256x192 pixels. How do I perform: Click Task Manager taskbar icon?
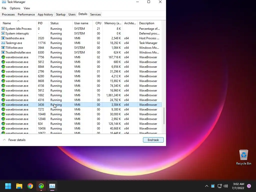pyautogui.click(x=52, y=186)
